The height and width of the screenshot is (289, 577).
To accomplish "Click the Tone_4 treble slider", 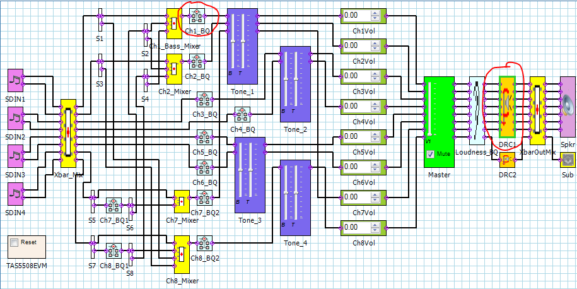I will [x=296, y=192].
